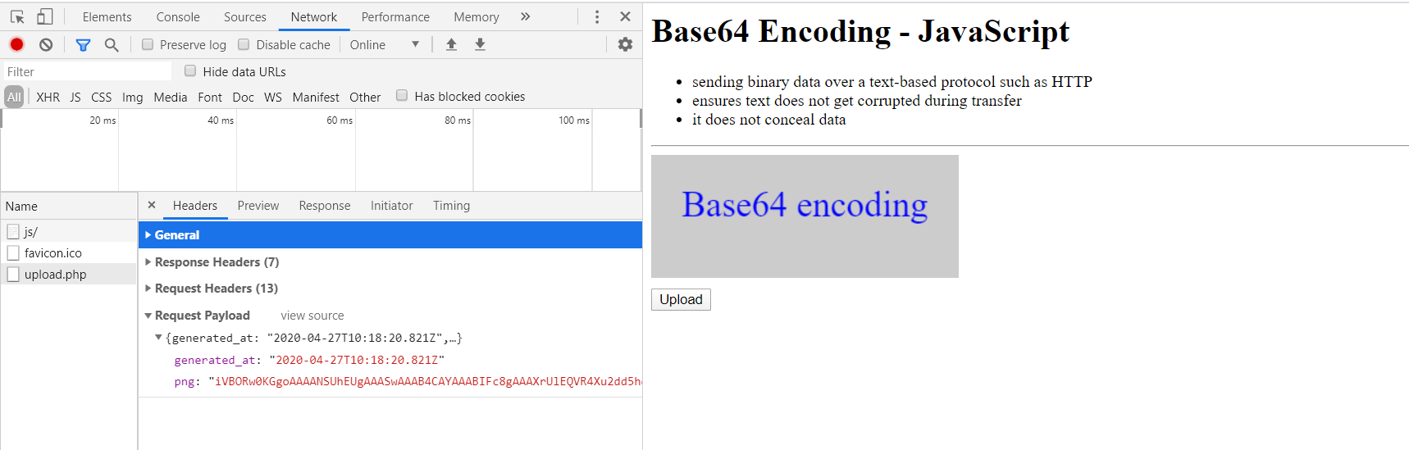Show more DevTools tabs chevron
Screen dimensions: 1409x450
click(525, 16)
